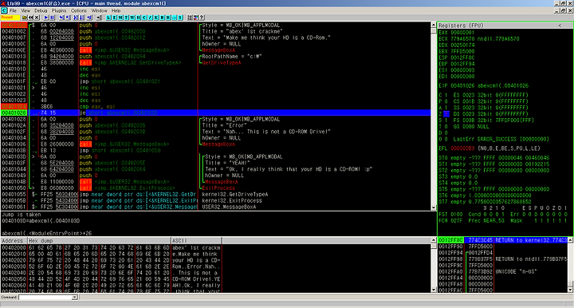The height and width of the screenshot is (308, 574).
Task: Click the Step into toolbar icon
Action: [61, 18]
